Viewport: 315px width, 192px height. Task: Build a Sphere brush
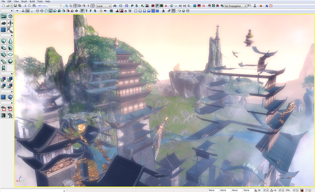click(x=10, y=61)
